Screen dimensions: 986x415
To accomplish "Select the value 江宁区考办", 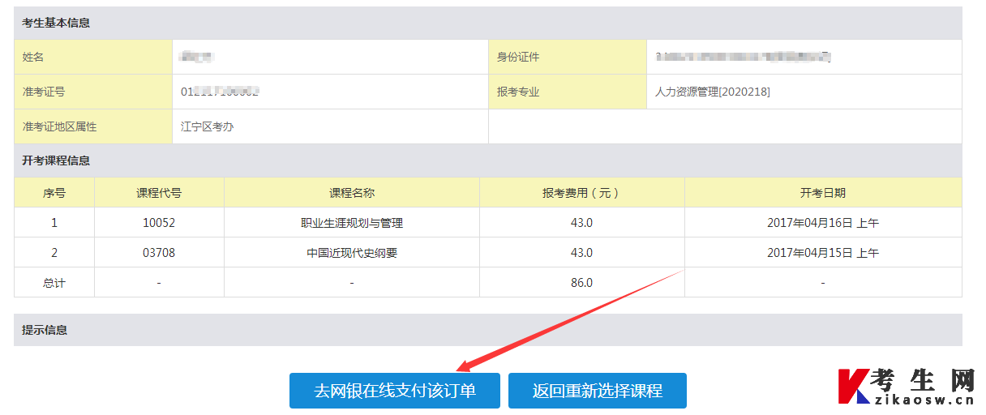I will click(208, 126).
